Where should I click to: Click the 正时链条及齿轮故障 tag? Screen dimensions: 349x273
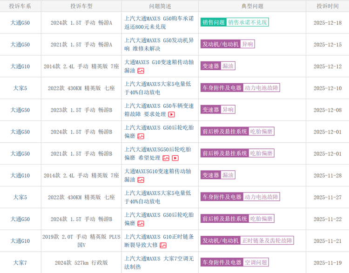267,241
